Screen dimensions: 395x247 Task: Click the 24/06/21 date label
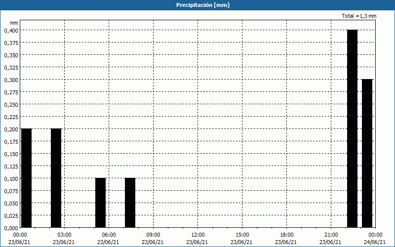coord(375,242)
